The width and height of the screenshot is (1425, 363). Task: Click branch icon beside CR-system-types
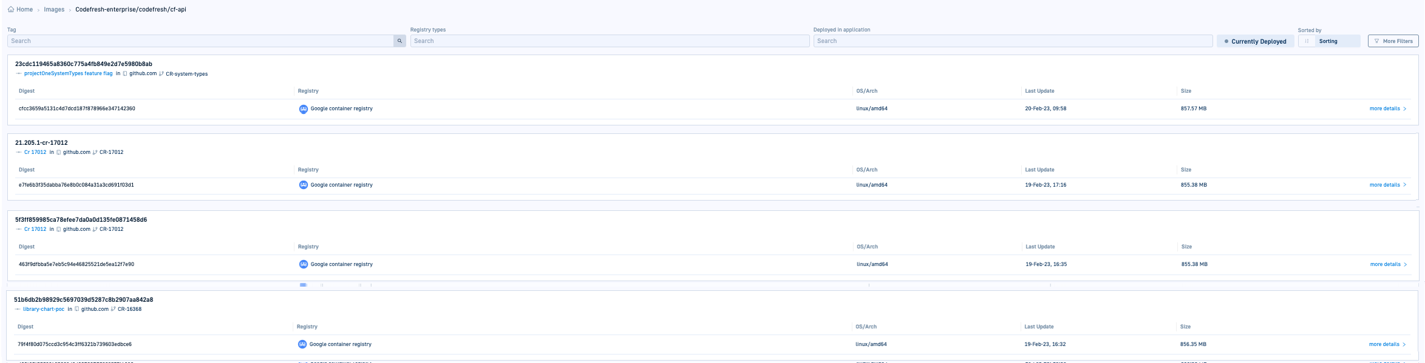pyautogui.click(x=162, y=74)
